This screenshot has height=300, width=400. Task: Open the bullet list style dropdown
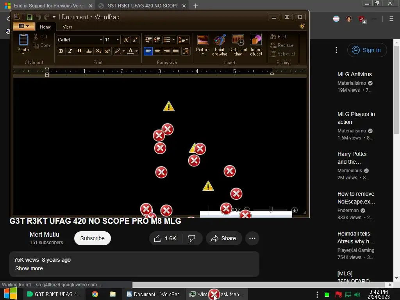pos(173,40)
